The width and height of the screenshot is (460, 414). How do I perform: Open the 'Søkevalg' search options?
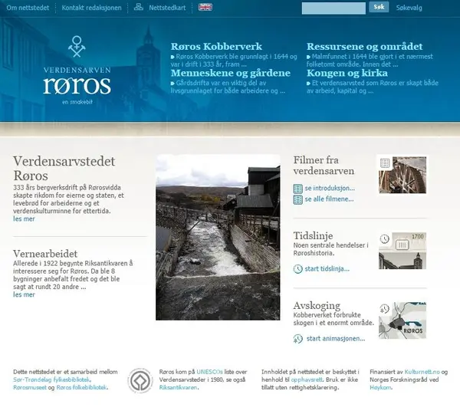point(409,8)
